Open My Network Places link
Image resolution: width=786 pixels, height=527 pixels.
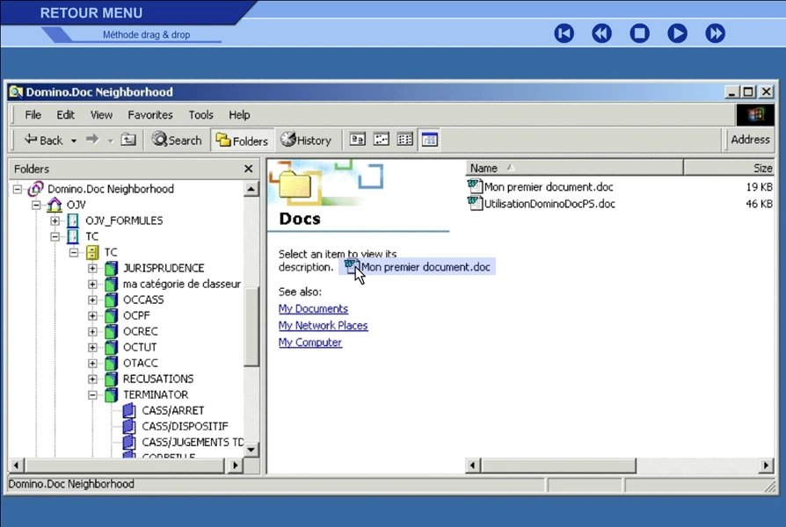[x=323, y=326]
